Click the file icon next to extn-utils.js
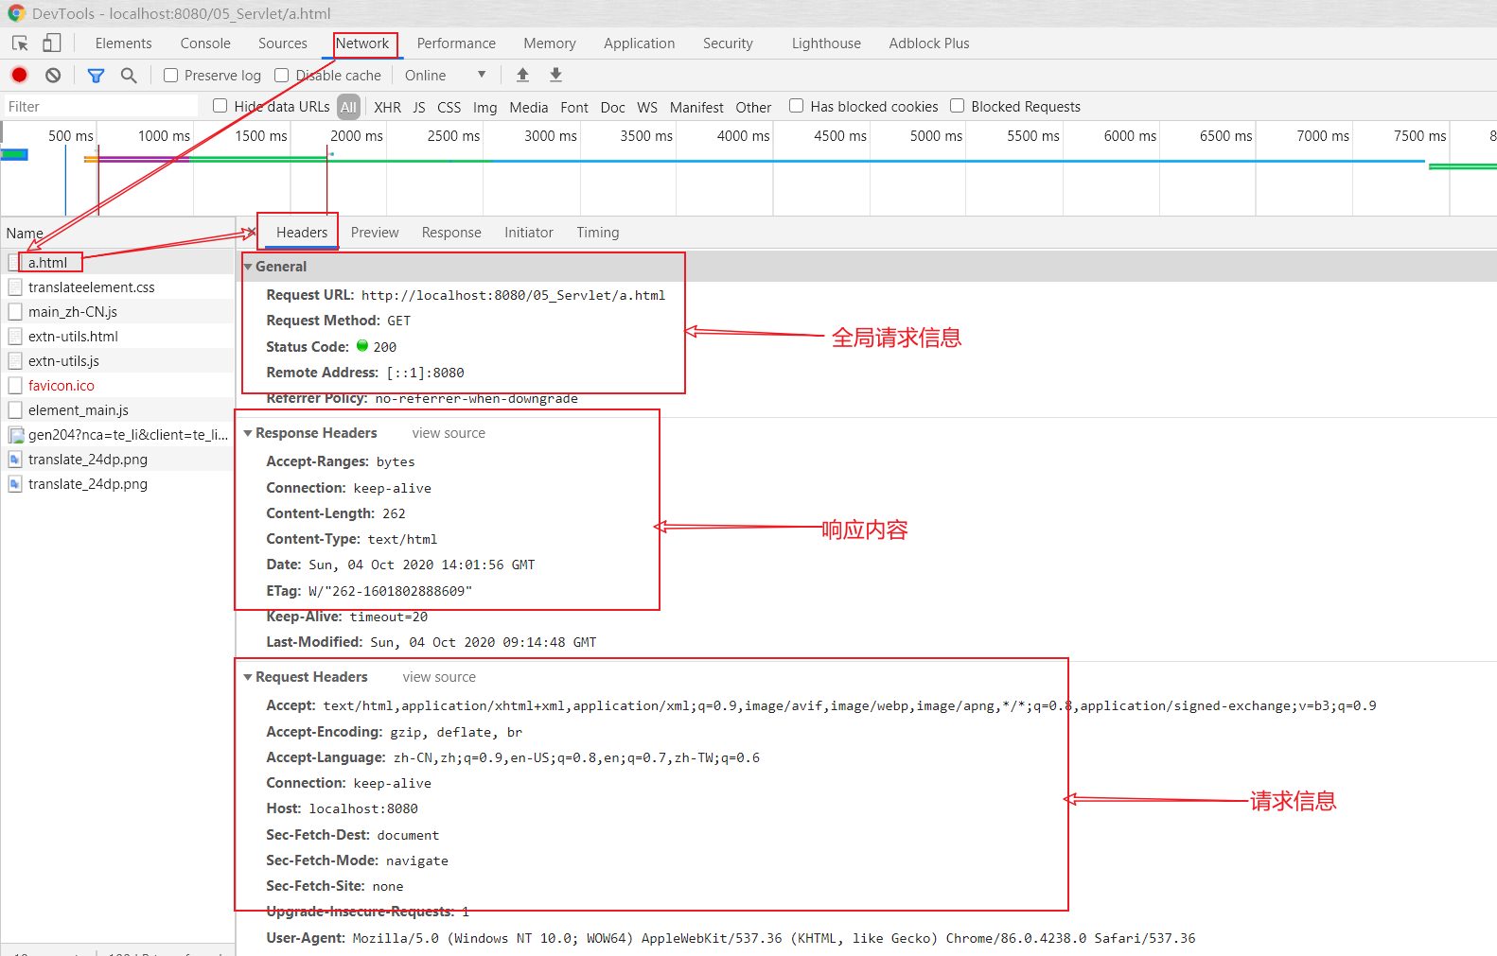1497x956 pixels. pyautogui.click(x=15, y=361)
